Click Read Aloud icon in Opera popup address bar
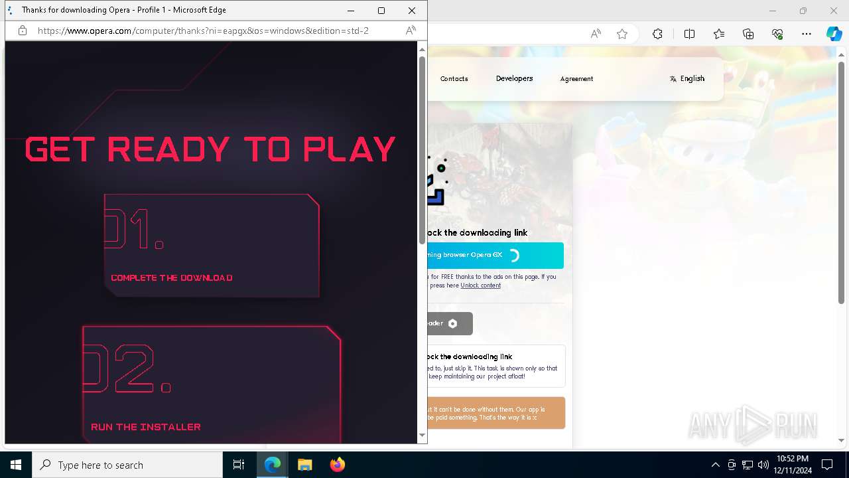 [x=411, y=31]
